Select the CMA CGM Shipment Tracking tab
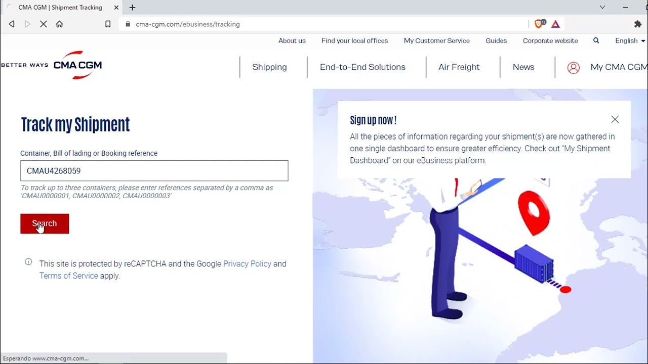Image resolution: width=648 pixels, height=364 pixels. [60, 8]
